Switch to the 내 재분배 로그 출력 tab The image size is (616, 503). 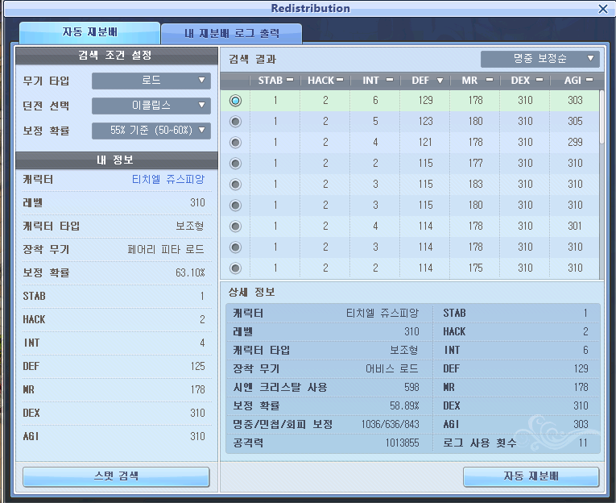tap(231, 34)
